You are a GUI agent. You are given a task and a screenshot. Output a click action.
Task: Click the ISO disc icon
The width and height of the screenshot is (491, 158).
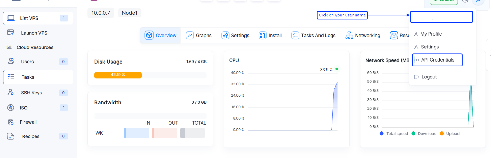coord(11,108)
